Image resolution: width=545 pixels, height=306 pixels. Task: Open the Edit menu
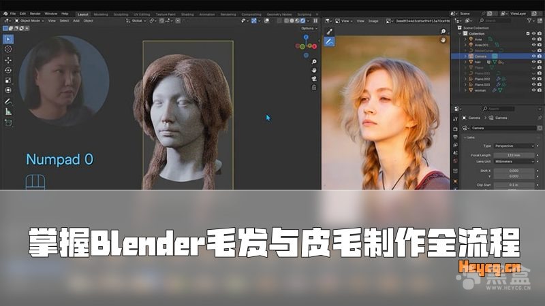click(x=22, y=14)
